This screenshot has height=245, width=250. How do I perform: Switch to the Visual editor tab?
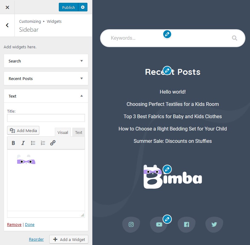(x=63, y=132)
